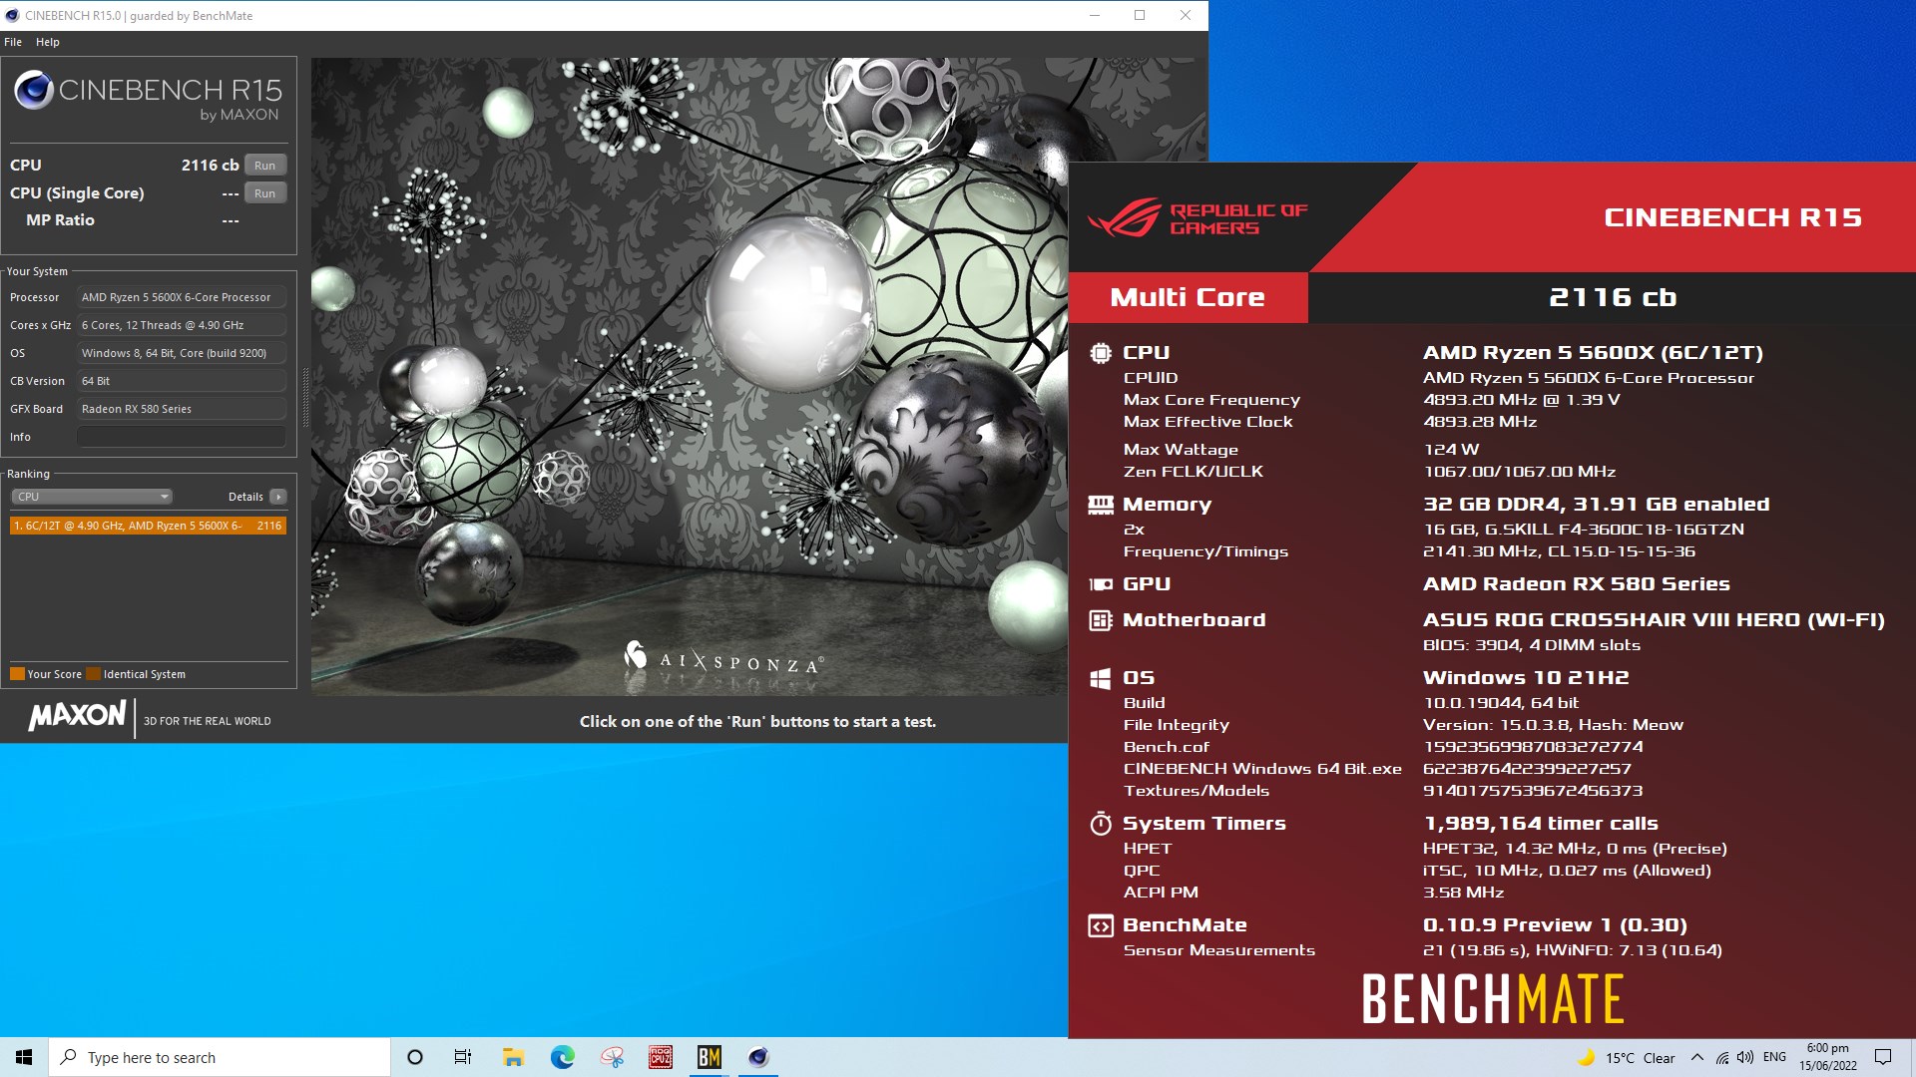Click the BENCHMATE logo at panel bottom
Screen dimensions: 1916x1077
coord(1493,999)
